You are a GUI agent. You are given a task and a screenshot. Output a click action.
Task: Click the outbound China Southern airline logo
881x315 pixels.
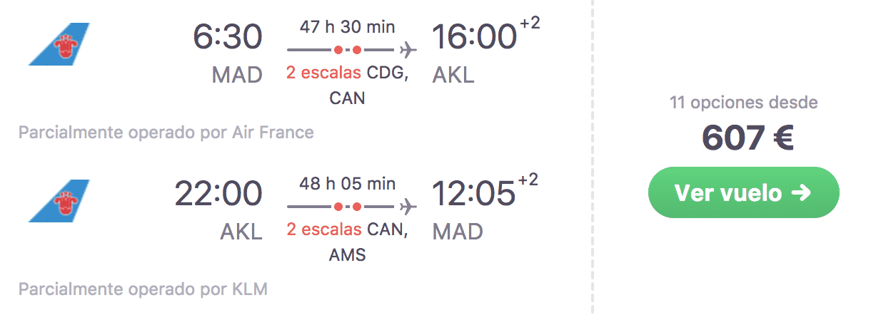pyautogui.click(x=59, y=44)
